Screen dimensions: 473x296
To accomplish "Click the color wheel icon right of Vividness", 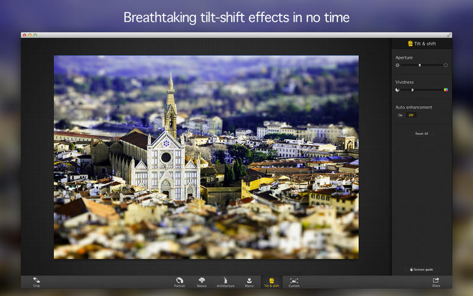I will click(x=446, y=90).
